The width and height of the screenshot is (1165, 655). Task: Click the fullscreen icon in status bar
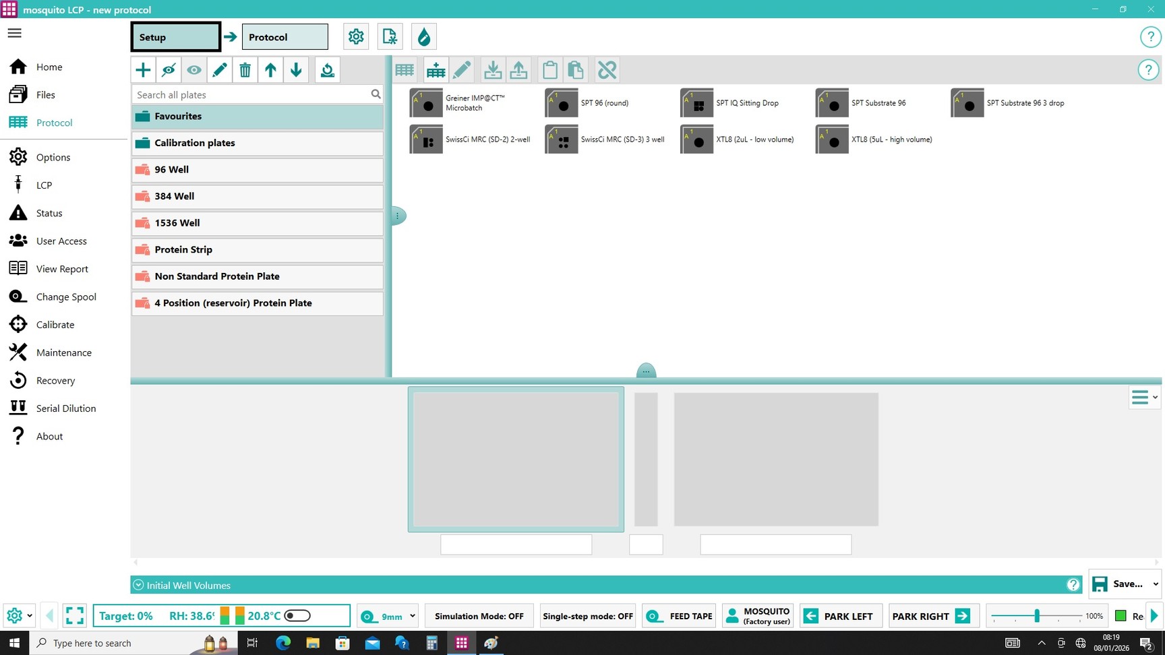coord(75,616)
